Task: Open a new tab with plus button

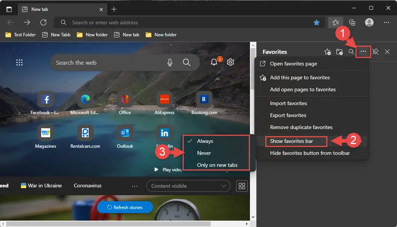Action: point(114,9)
